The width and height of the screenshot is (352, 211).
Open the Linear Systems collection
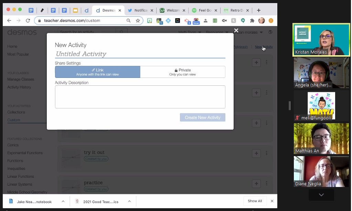click(20, 184)
